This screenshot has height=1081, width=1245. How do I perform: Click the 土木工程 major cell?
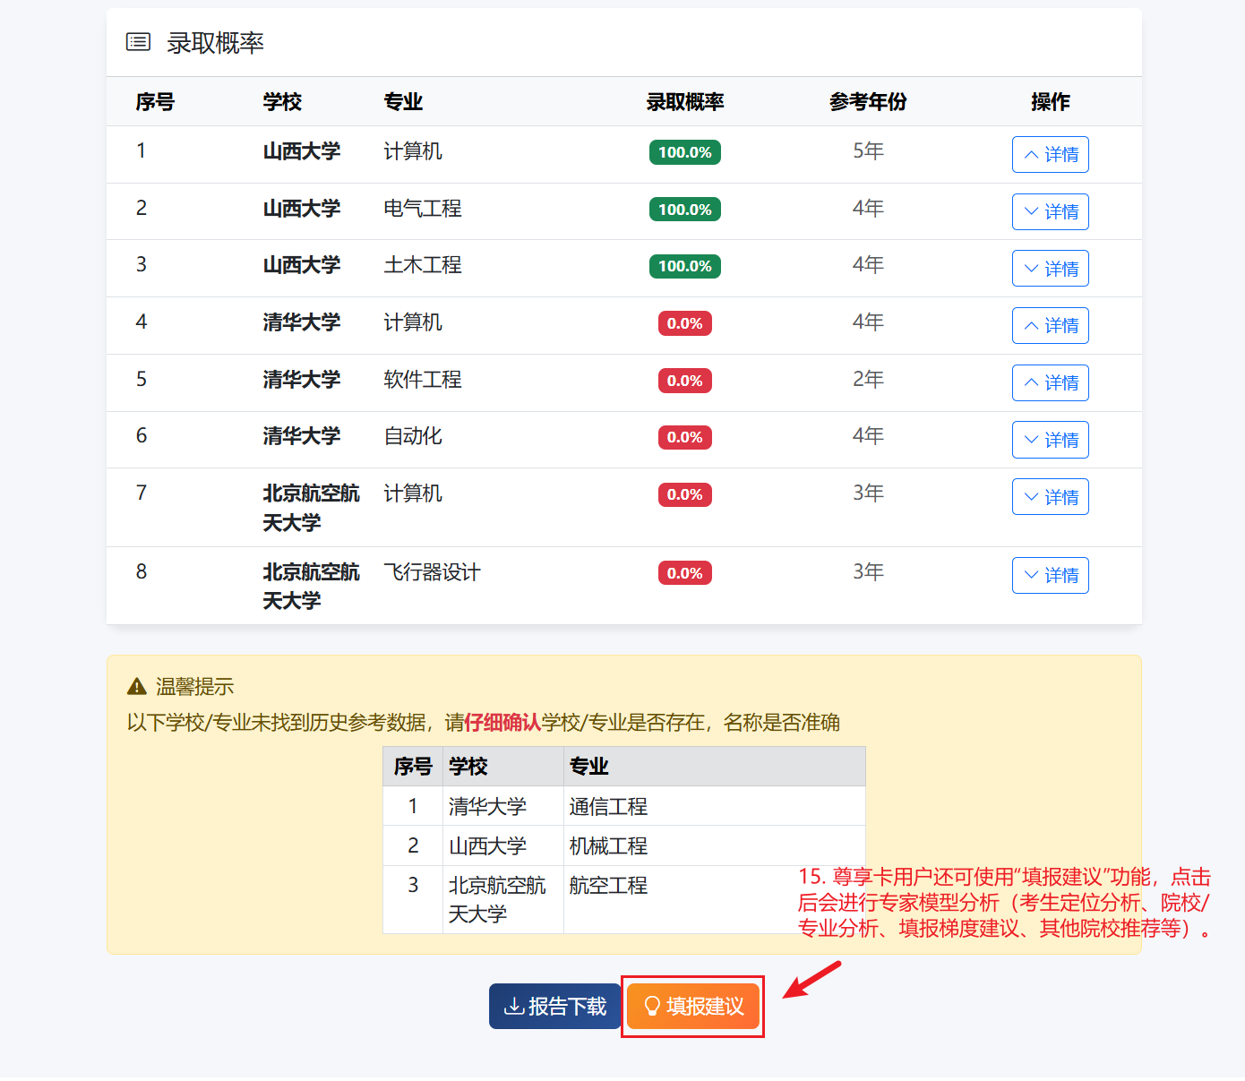point(423,265)
